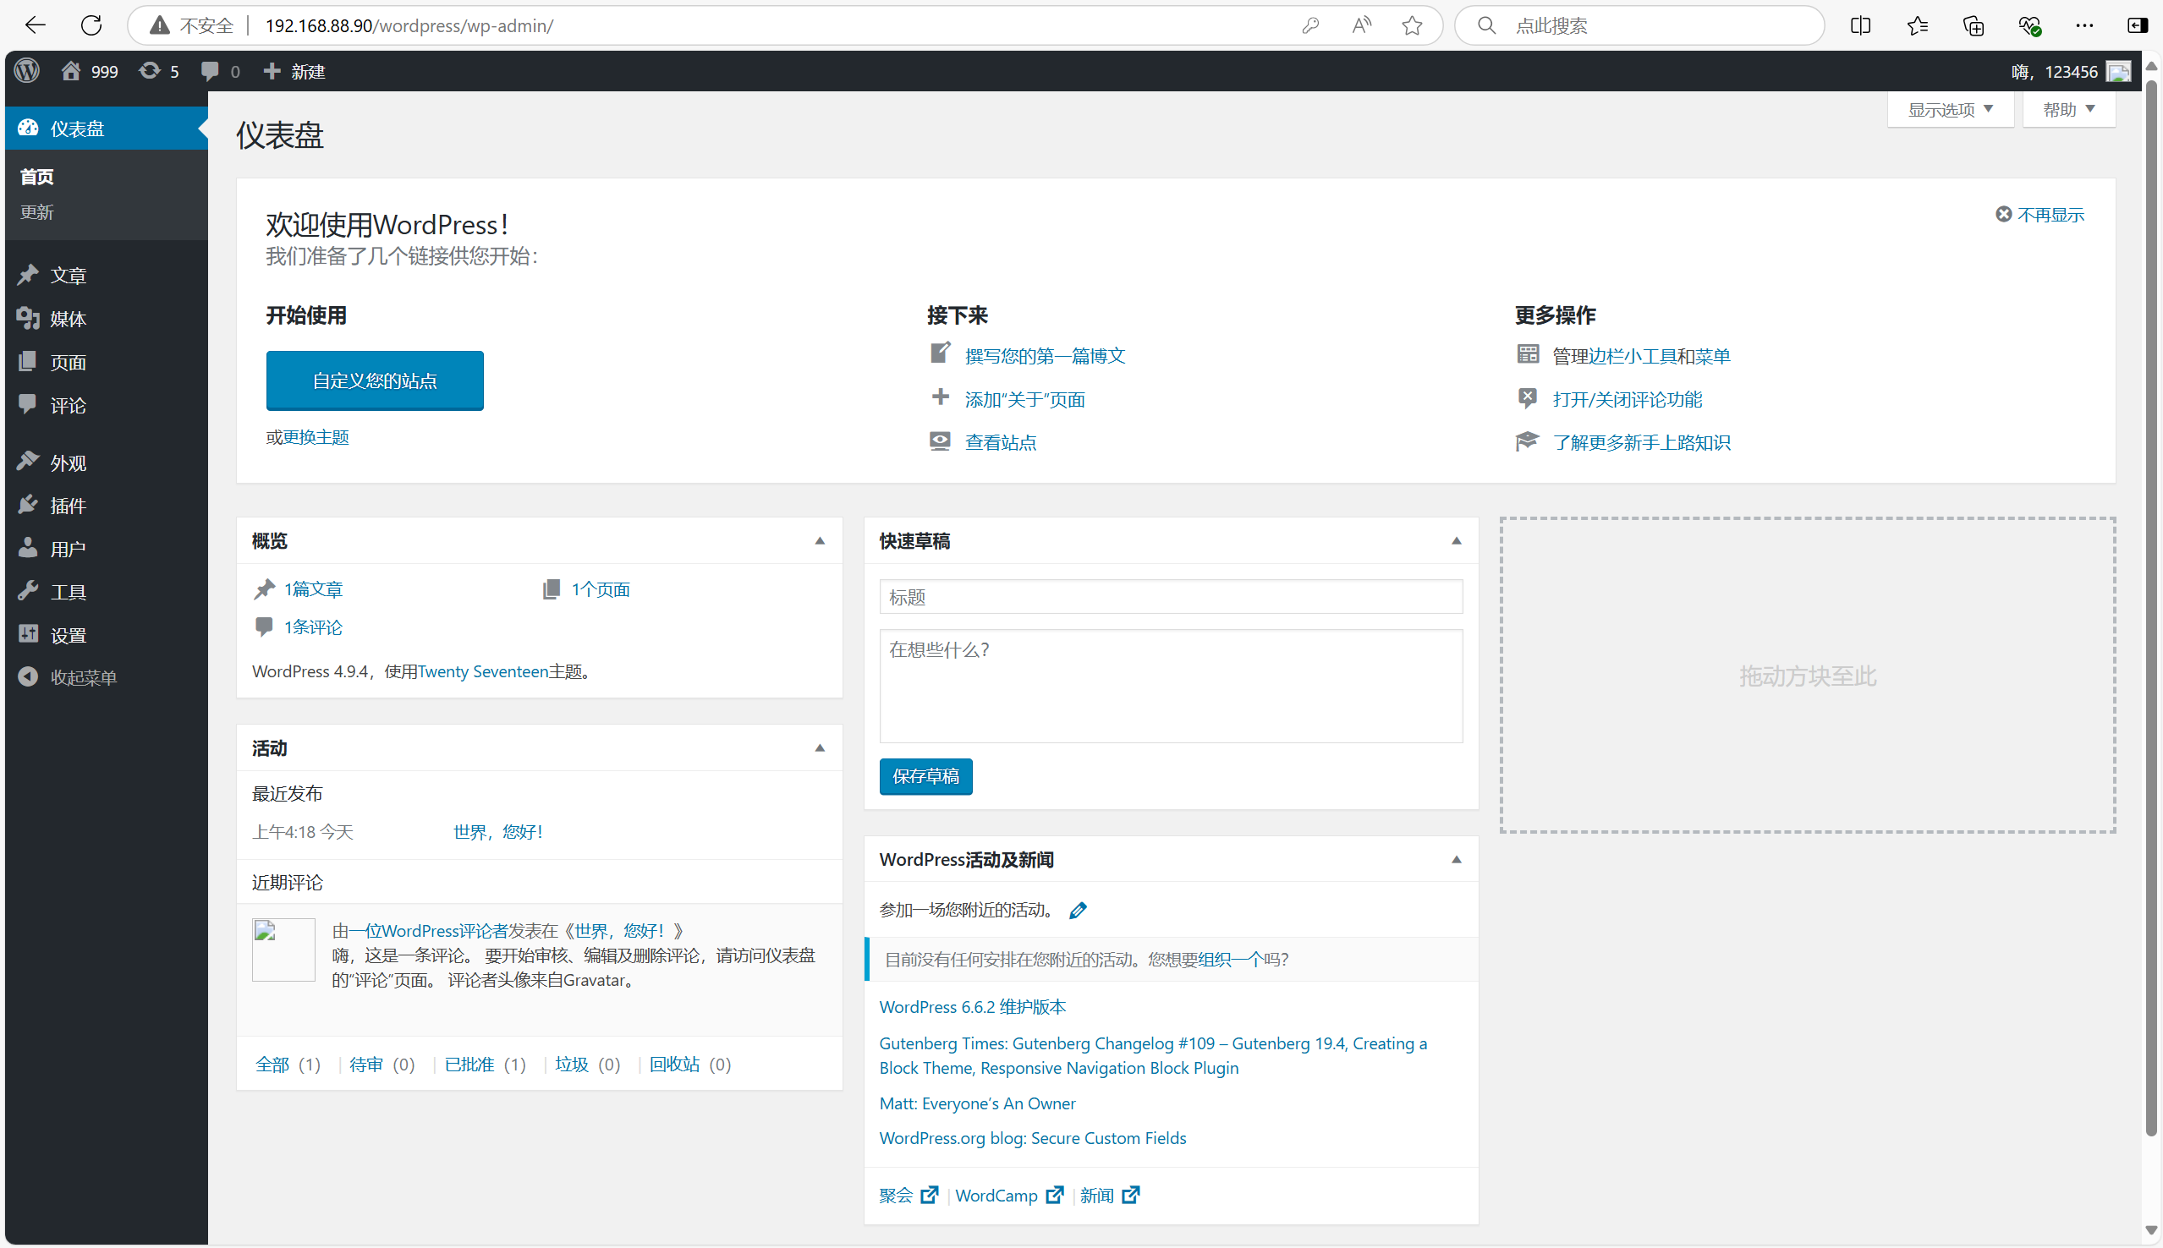Viewport: 2163px width, 1248px height.
Task: Open 添加"关于"页面 link
Action: pyautogui.click(x=1025, y=399)
